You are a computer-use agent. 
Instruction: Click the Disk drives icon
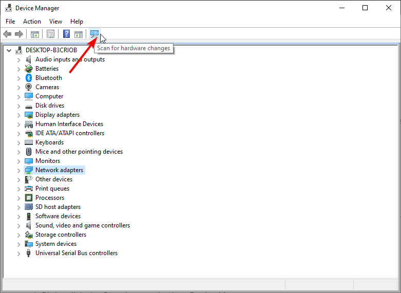pos(28,107)
